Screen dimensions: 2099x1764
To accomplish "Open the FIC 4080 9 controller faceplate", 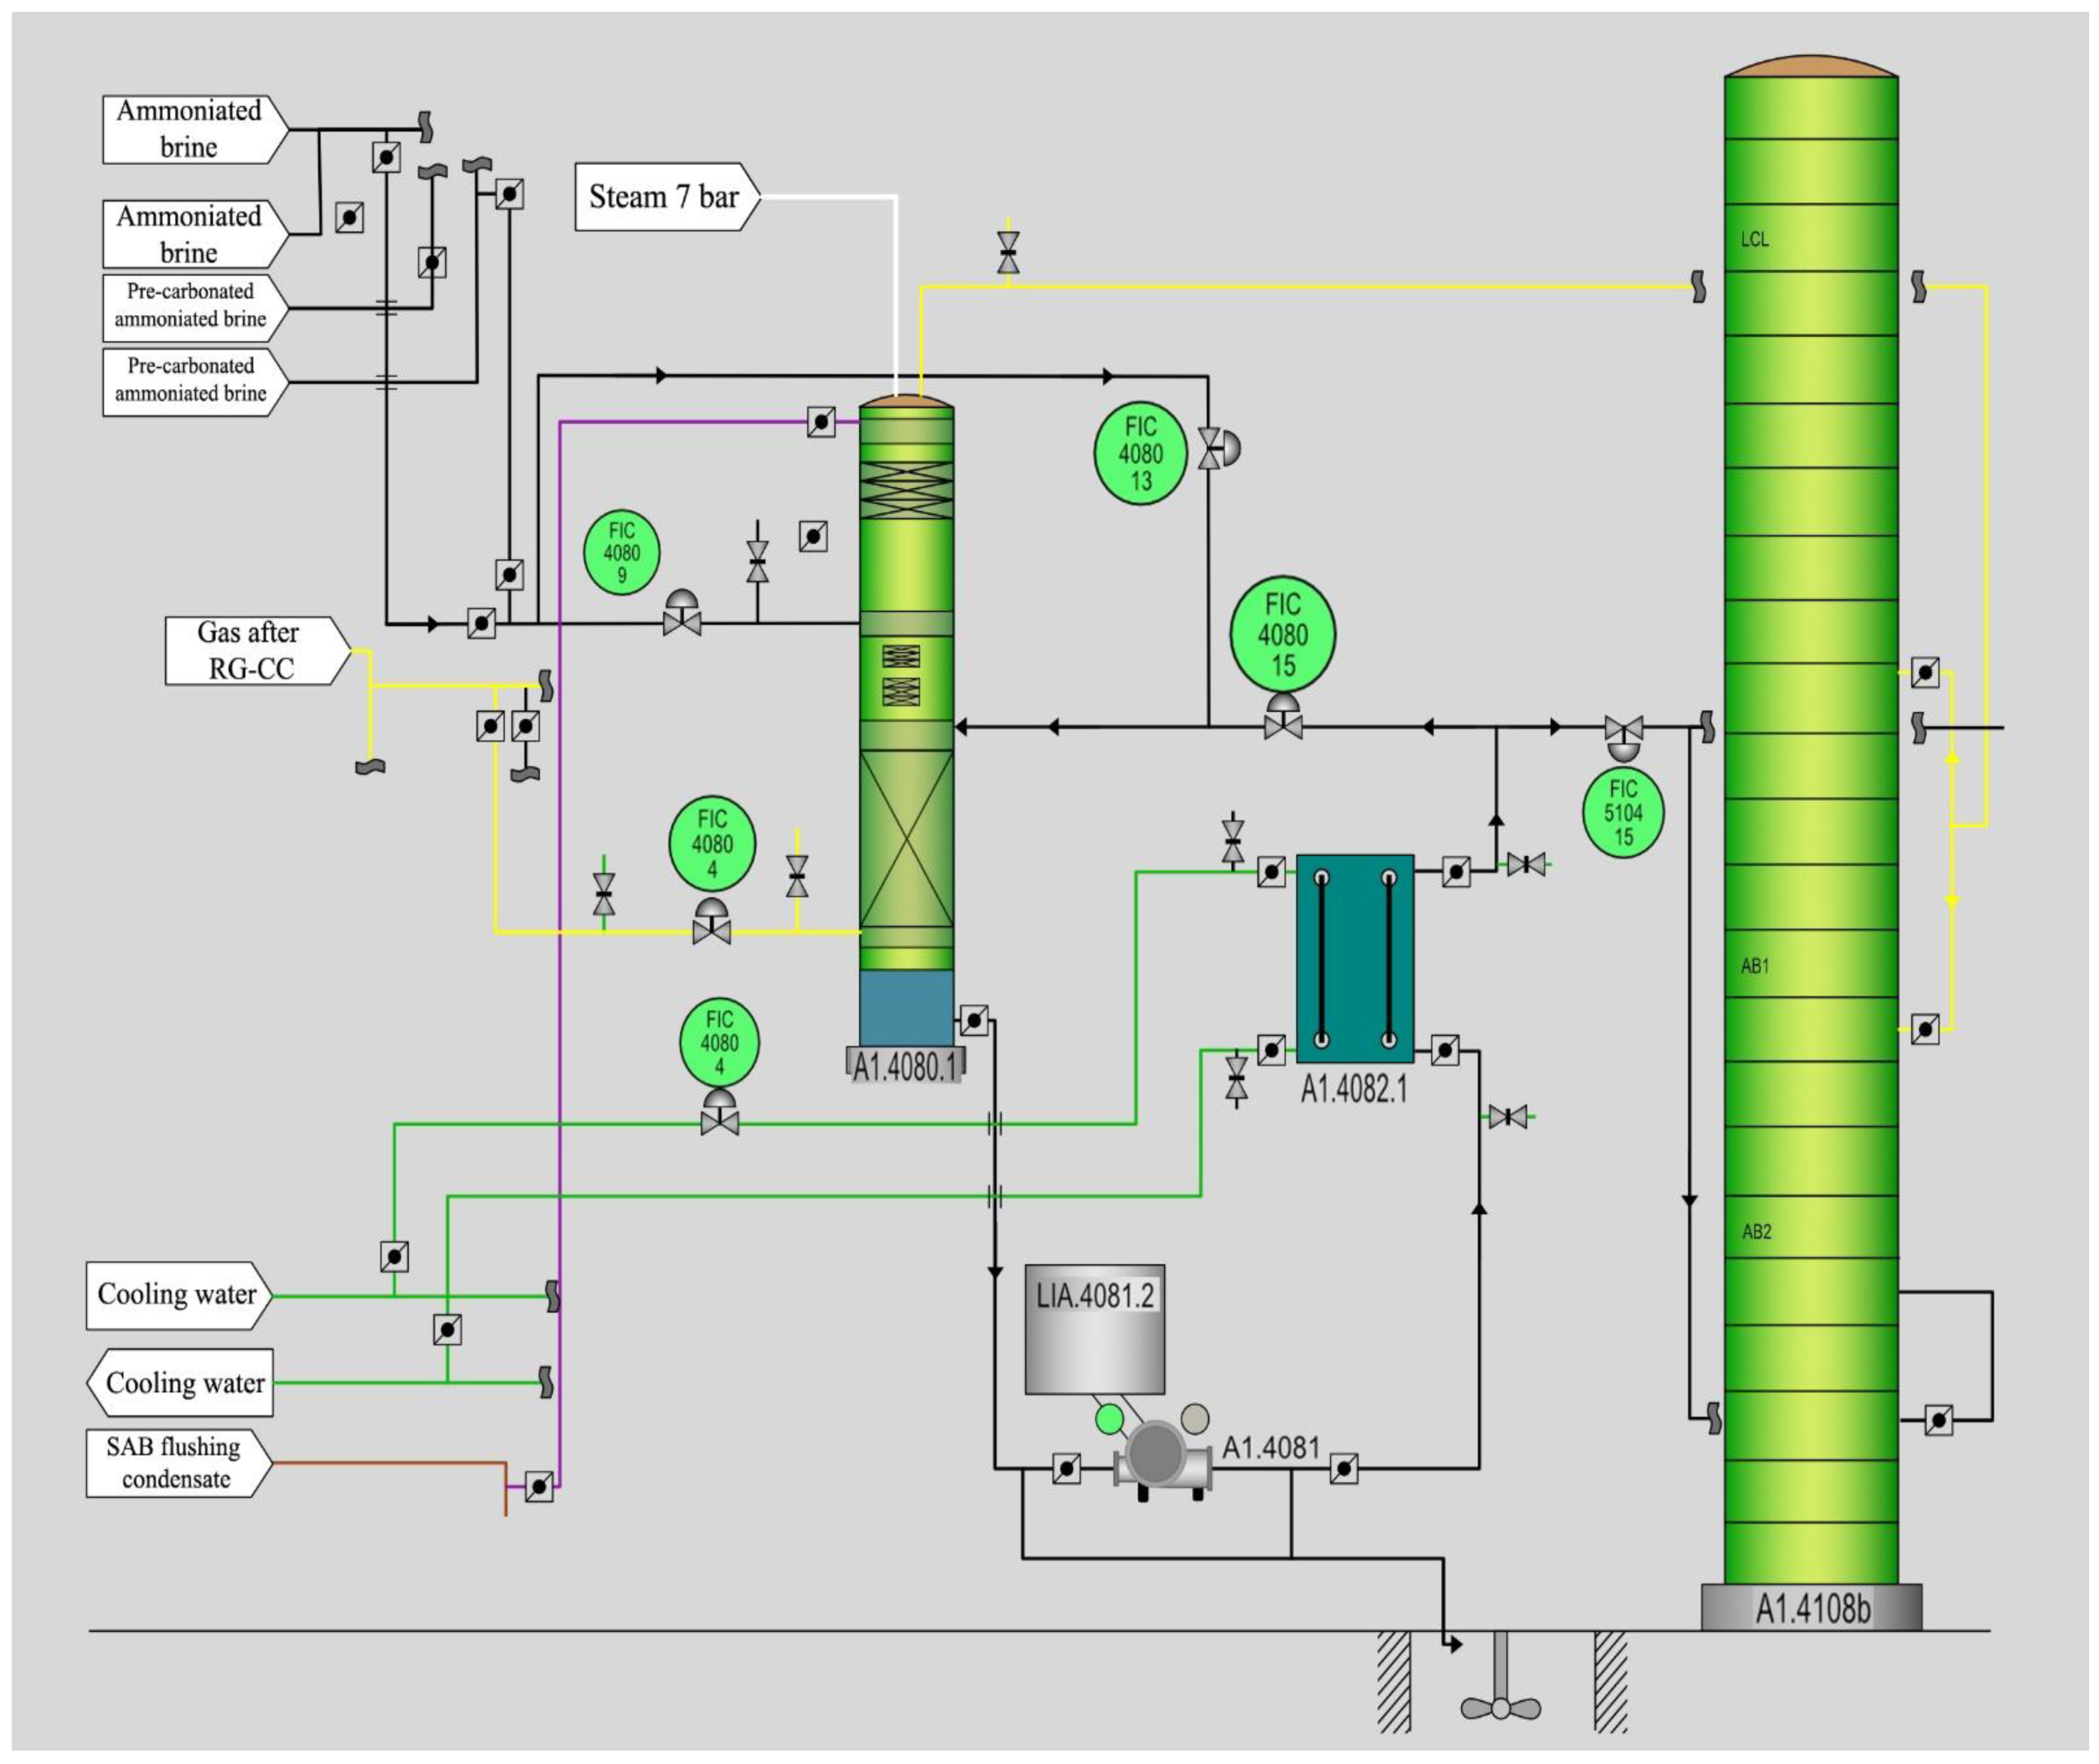I will (x=621, y=553).
